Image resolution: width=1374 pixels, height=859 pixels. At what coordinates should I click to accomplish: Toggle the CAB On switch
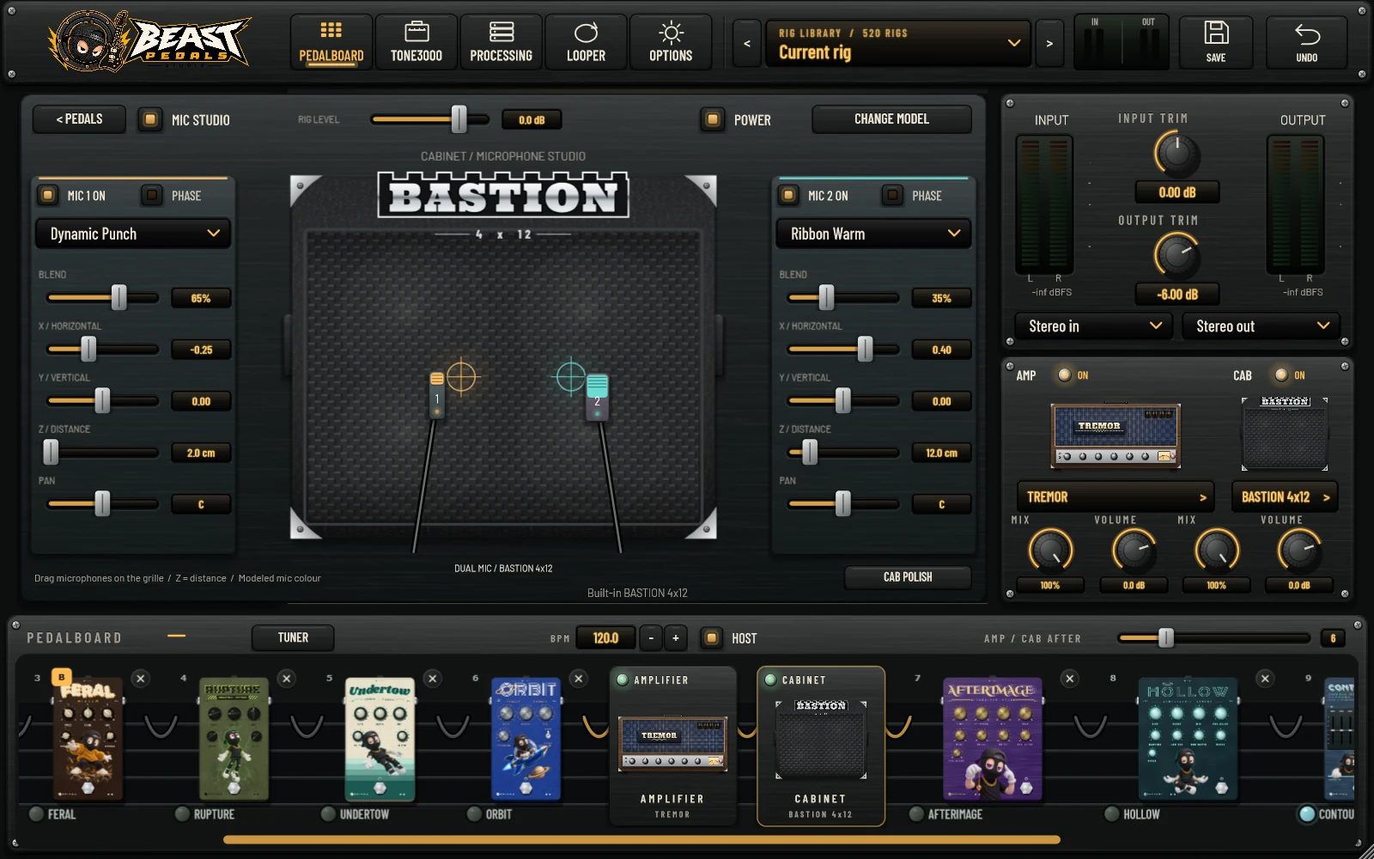[1281, 375]
